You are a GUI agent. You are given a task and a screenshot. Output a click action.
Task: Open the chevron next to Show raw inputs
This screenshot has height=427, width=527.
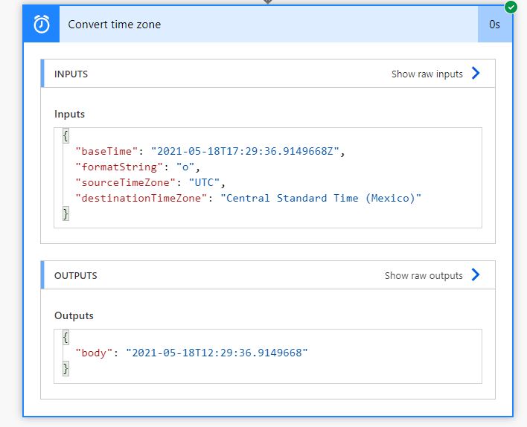(x=476, y=73)
